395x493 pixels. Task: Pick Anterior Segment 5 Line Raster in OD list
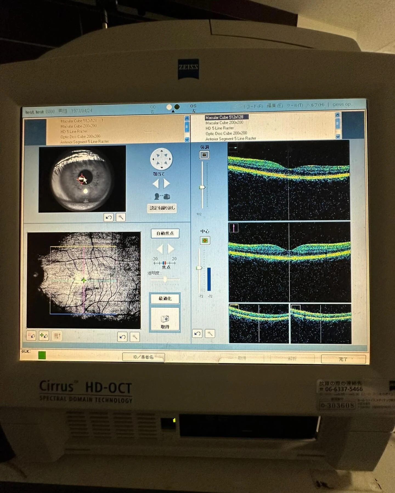coord(84,142)
